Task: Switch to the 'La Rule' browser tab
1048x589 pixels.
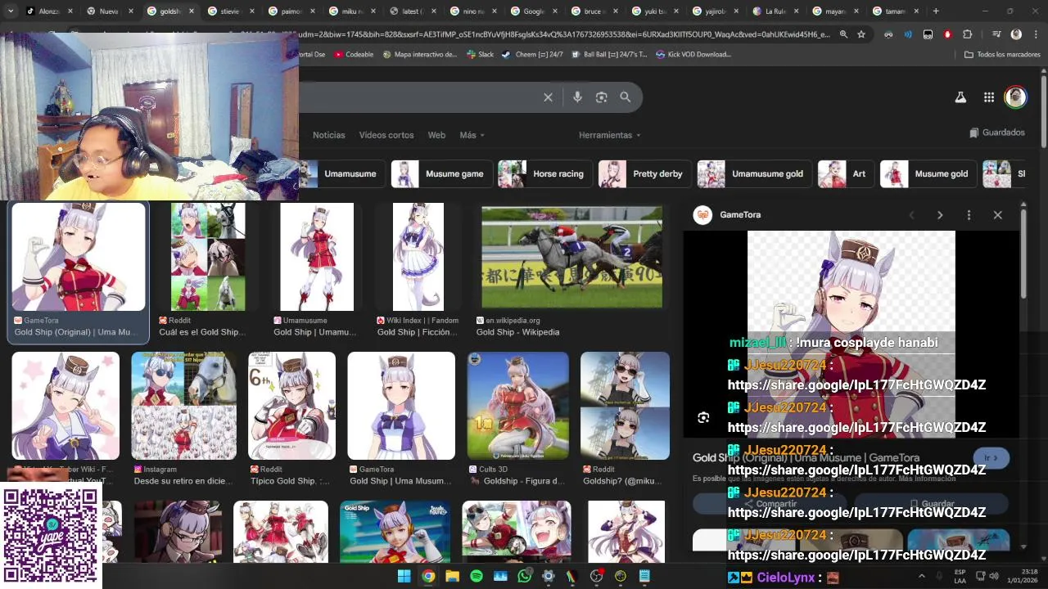Action: tap(777, 11)
